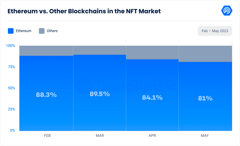
Task: Click the gray Others segment for May
Action: 205,54
